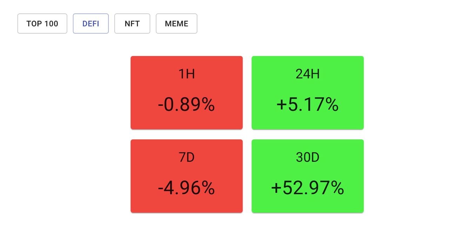Viewport: 449px width, 234px height.
Task: Click the +52.97% value on the 30D tile
Action: coord(308,188)
